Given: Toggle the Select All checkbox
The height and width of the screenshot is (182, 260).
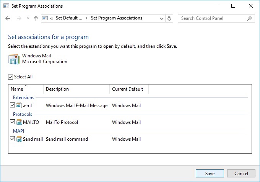Looking at the screenshot, I should (x=10, y=77).
